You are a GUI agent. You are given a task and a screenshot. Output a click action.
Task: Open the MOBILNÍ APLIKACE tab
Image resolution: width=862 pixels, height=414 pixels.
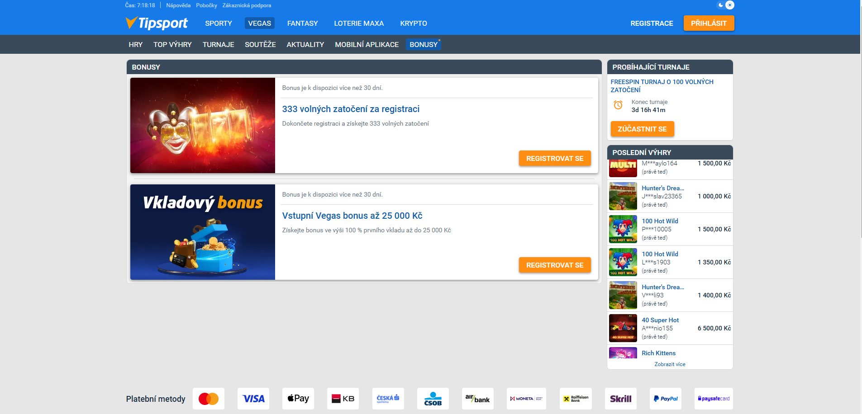pos(367,45)
